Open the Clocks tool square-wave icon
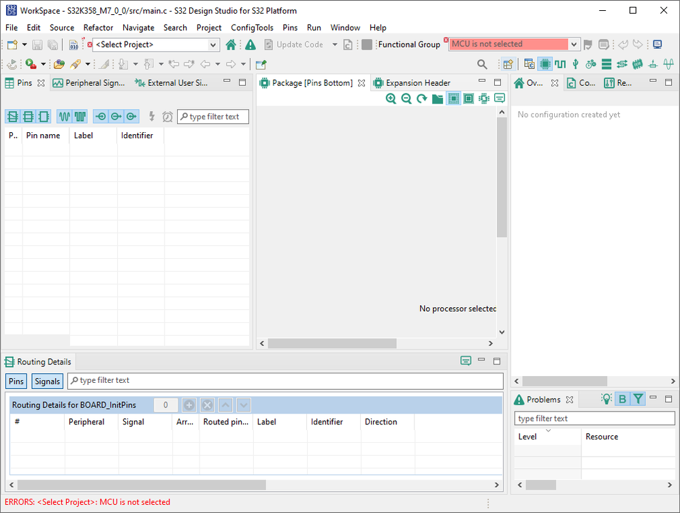Screen dimensions: 680x513 (x=560, y=64)
